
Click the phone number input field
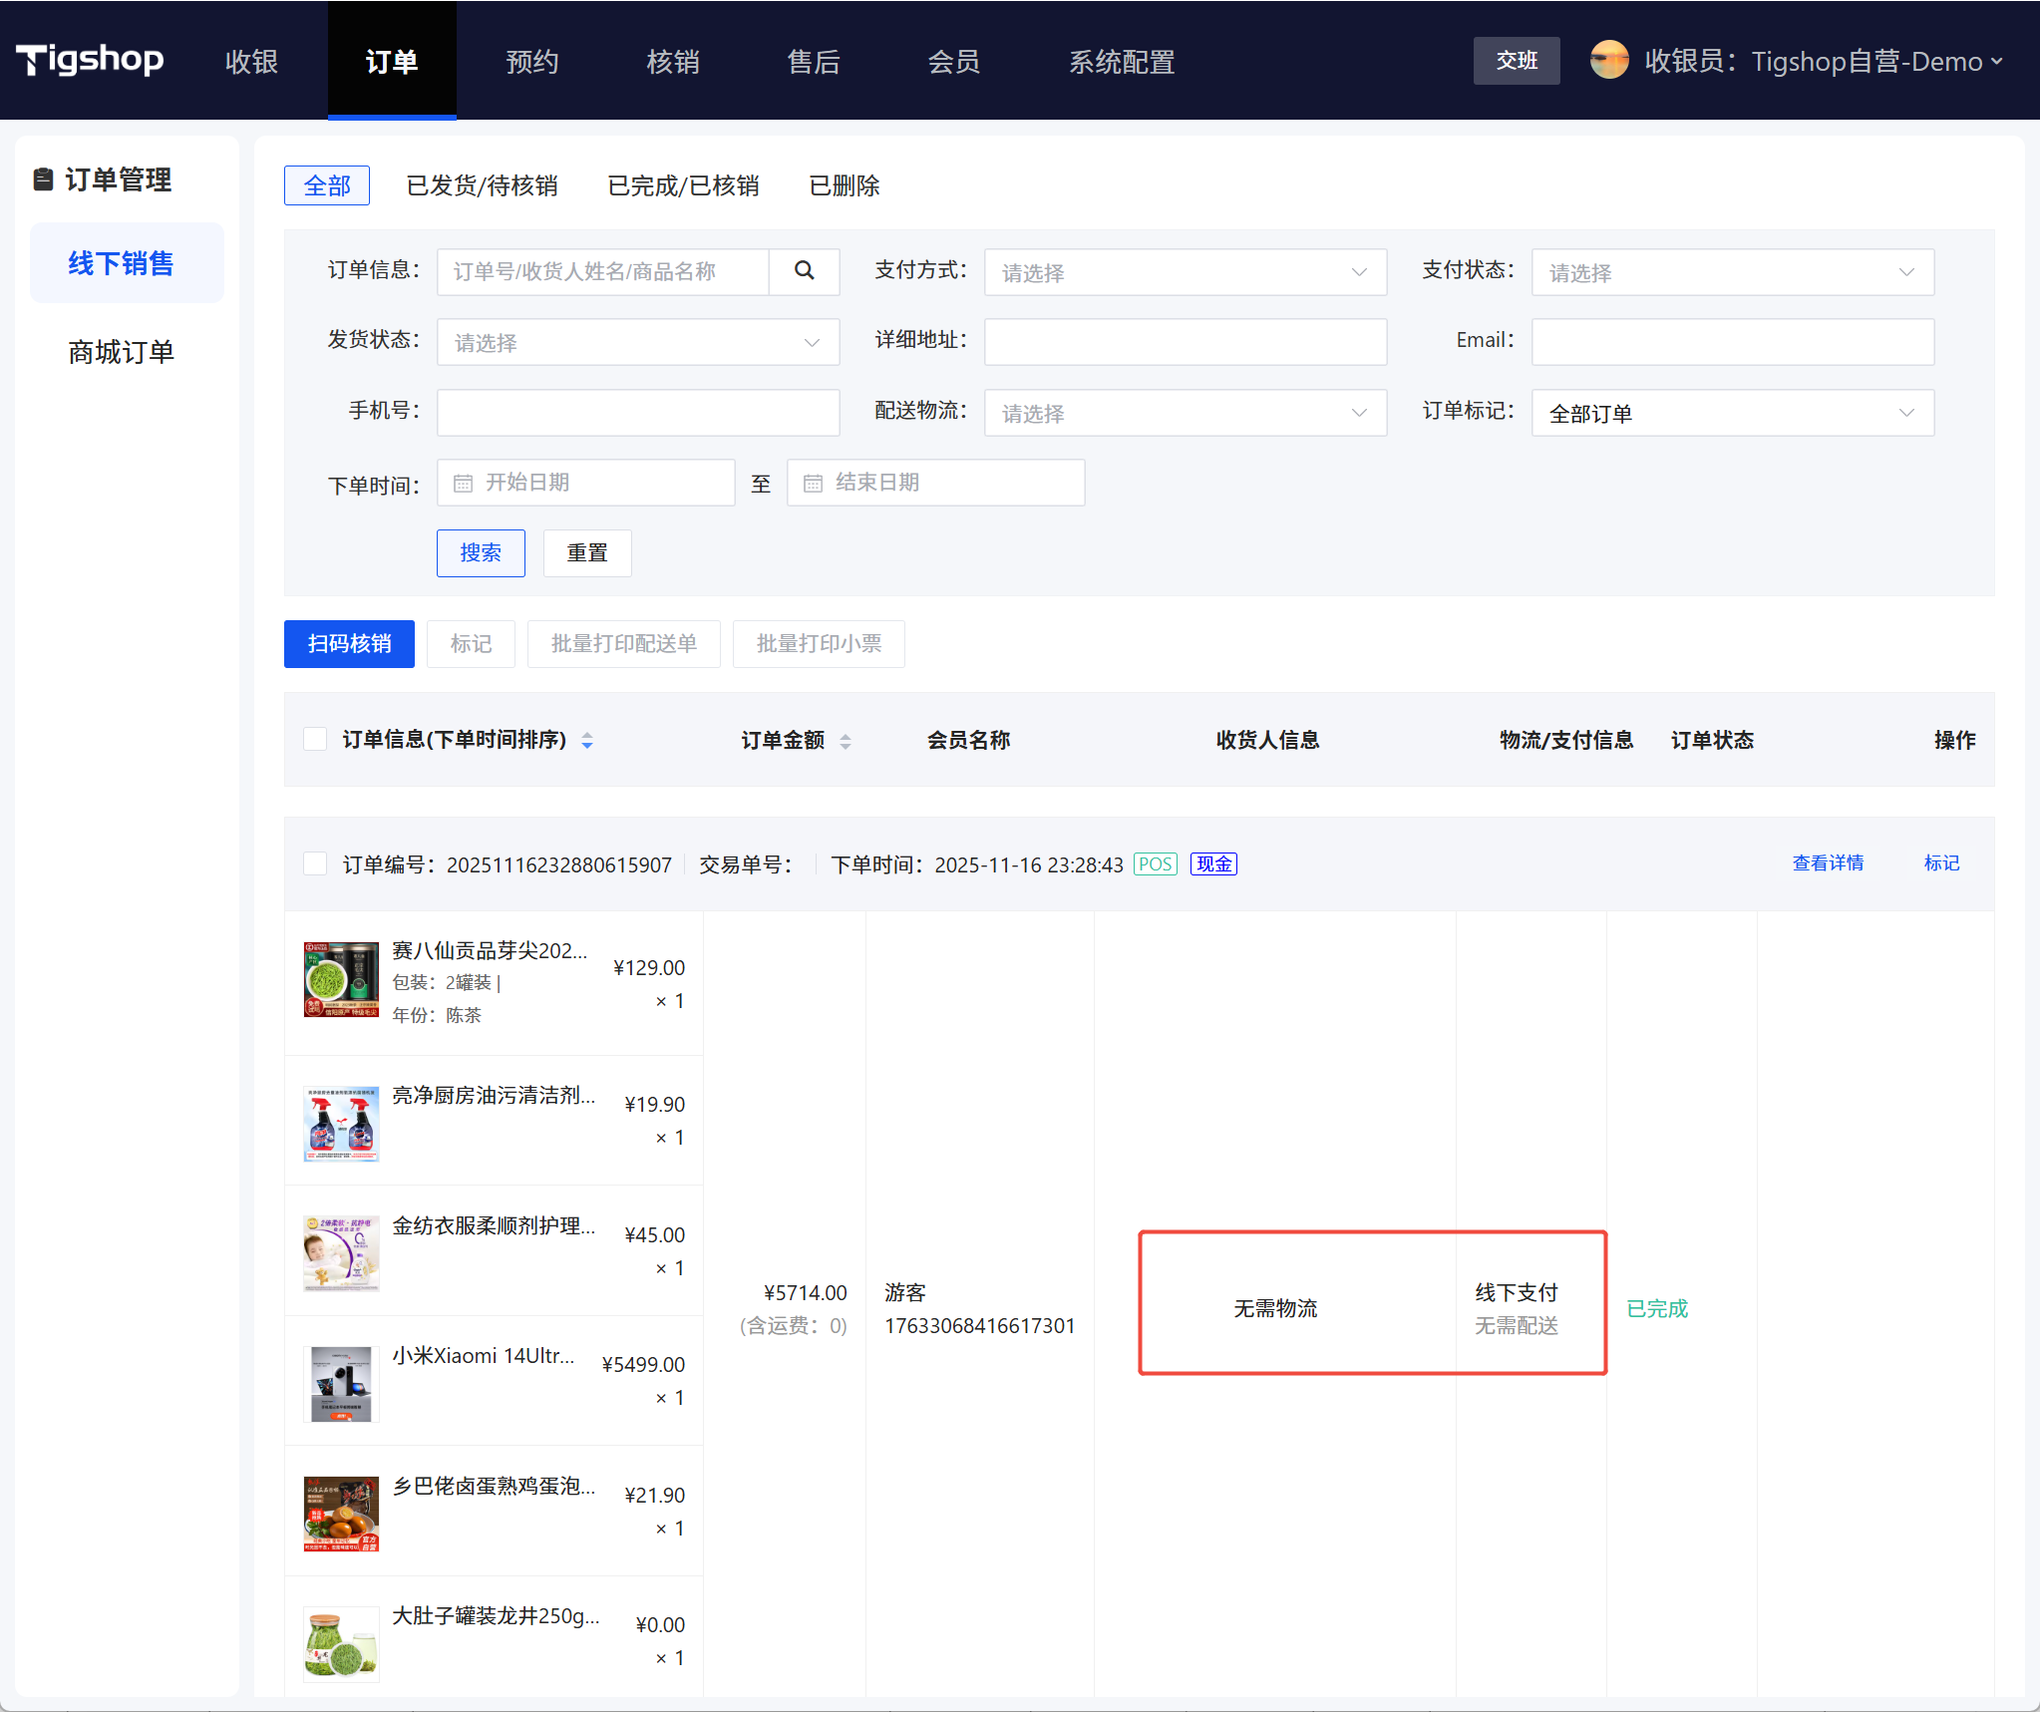pos(638,413)
